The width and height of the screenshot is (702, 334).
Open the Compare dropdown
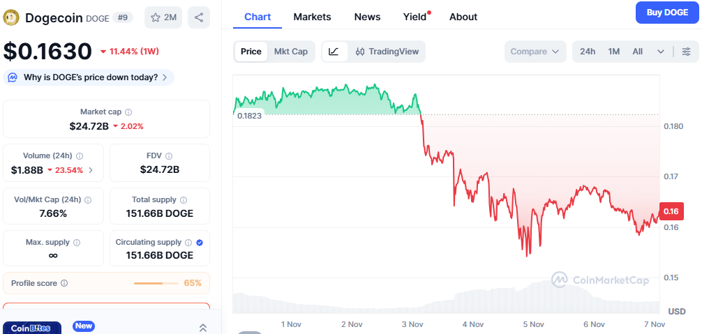point(535,52)
